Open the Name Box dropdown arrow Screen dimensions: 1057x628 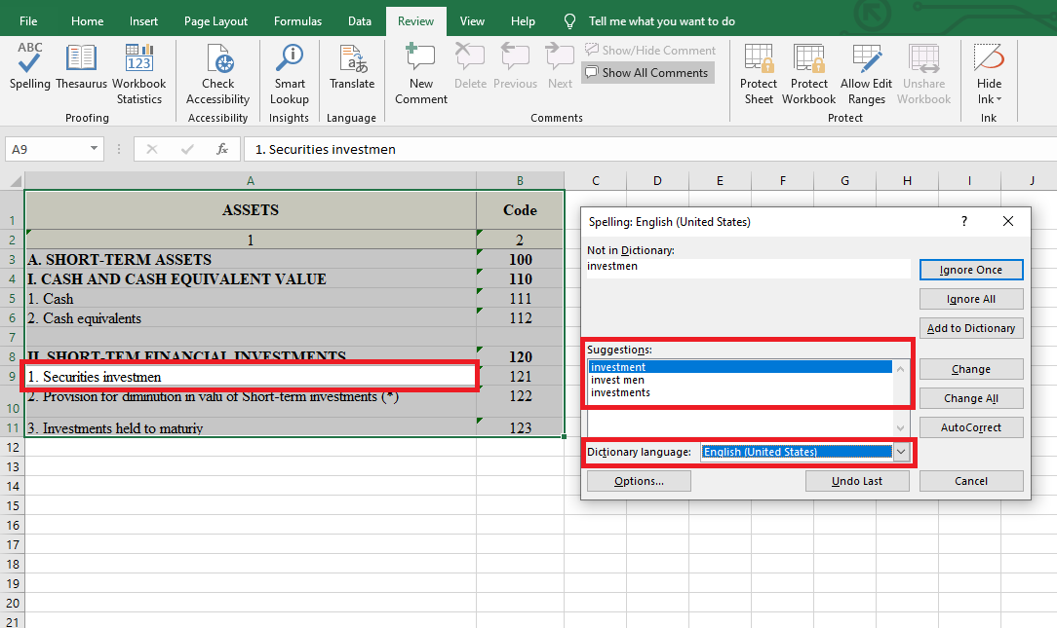click(x=95, y=149)
